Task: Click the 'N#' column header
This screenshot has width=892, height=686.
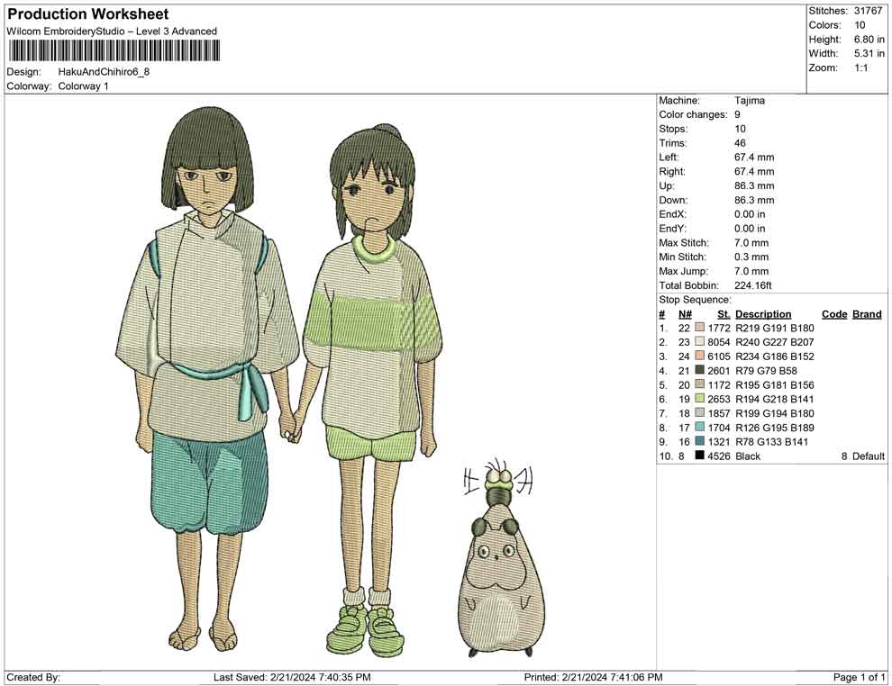Action: [685, 314]
